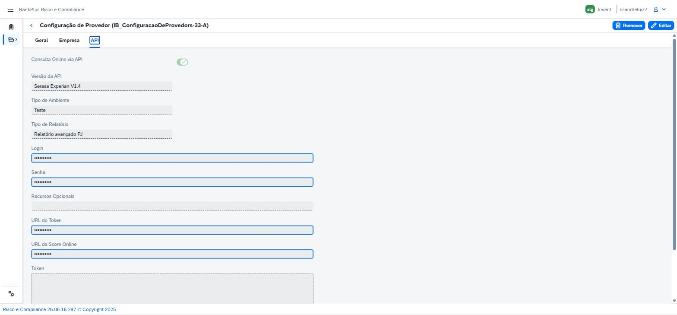Screen dimensions: 677x315
Task: Open the Versão da API field
Action: (102, 86)
